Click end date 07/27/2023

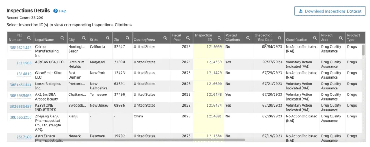point(272,62)
